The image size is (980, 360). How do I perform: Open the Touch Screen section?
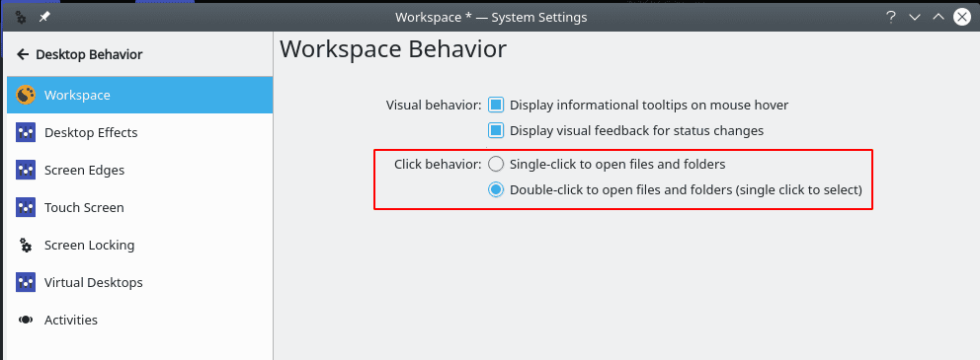point(140,207)
